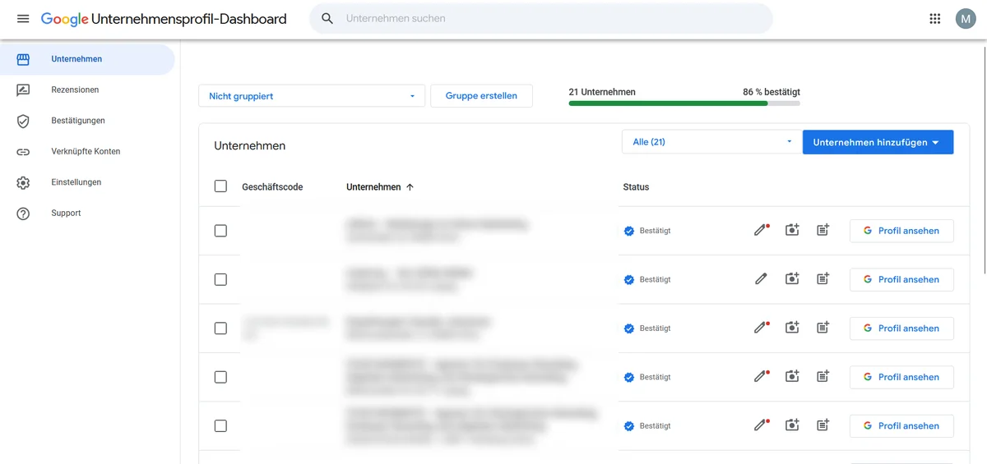987x464 pixels.
Task: Click the green verification progress bar
Action: [x=684, y=103]
